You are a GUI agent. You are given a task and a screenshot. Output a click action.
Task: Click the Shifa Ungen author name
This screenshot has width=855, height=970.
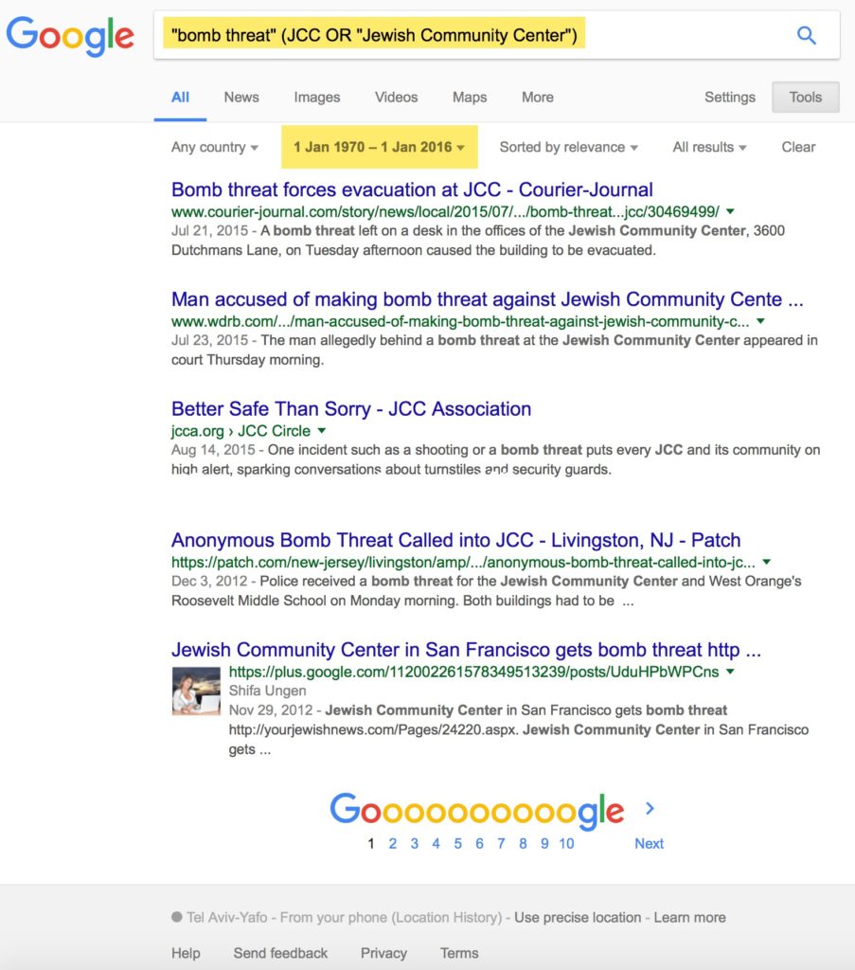(267, 691)
